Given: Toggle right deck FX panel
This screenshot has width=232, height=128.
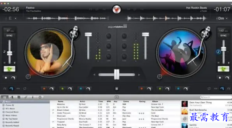Looking at the screenshot, I should [x=229, y=88].
